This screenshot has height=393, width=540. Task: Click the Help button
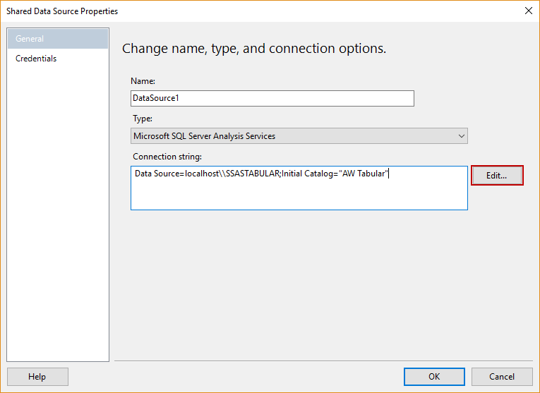37,377
